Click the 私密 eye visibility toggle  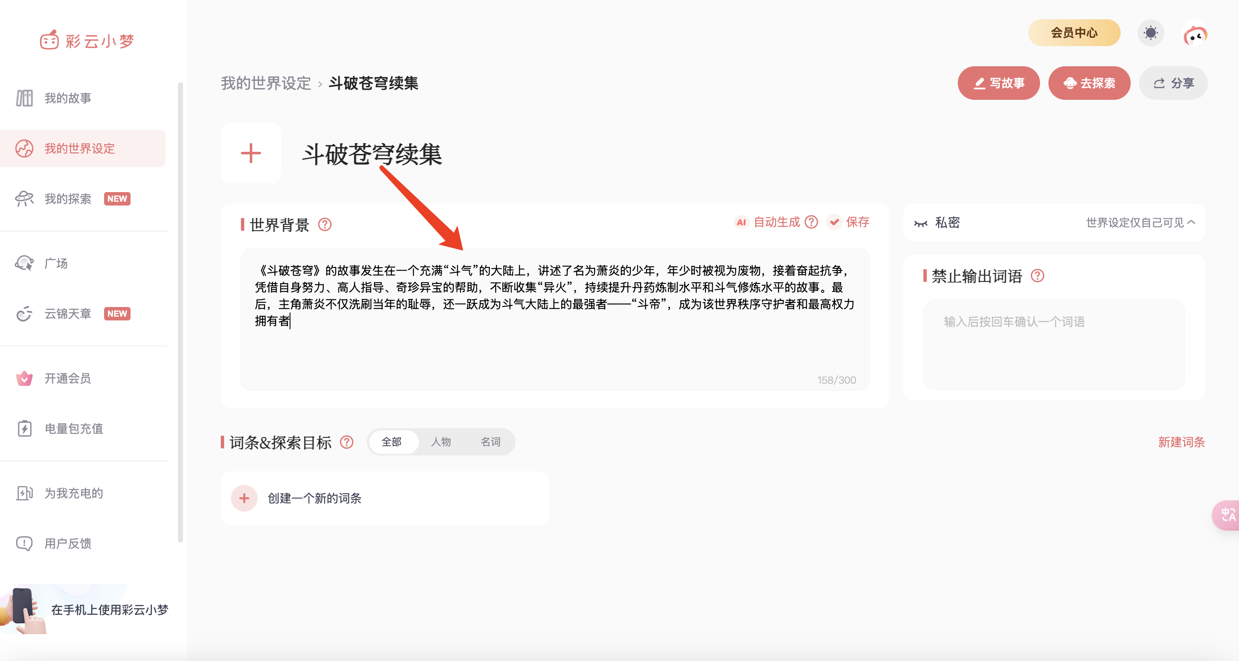pyautogui.click(x=920, y=223)
